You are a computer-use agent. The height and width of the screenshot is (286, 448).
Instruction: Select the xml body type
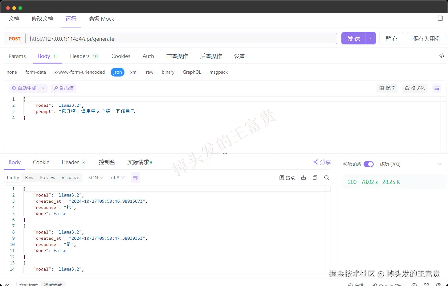[x=134, y=72]
